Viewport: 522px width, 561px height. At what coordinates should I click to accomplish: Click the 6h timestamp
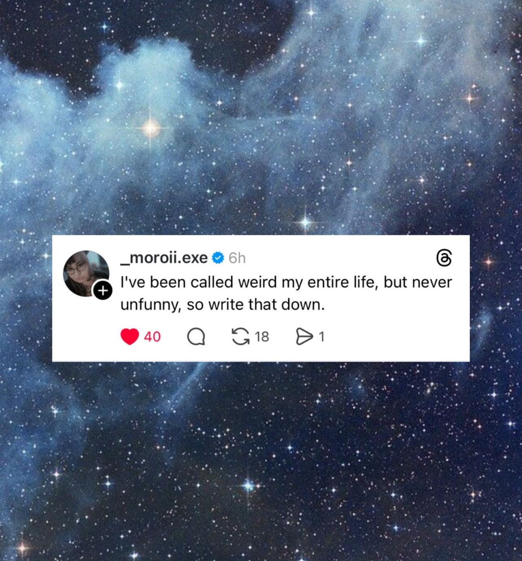click(x=237, y=258)
